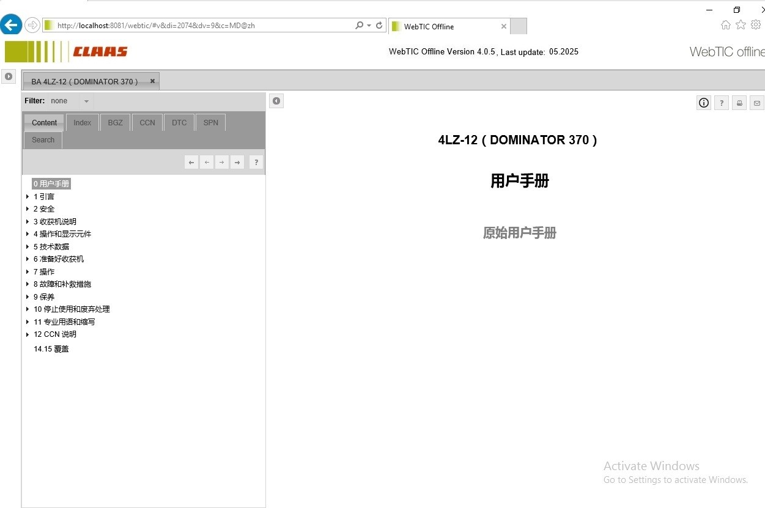
Task: Close the WebTIC Offline browser tab
Action: 504,26
